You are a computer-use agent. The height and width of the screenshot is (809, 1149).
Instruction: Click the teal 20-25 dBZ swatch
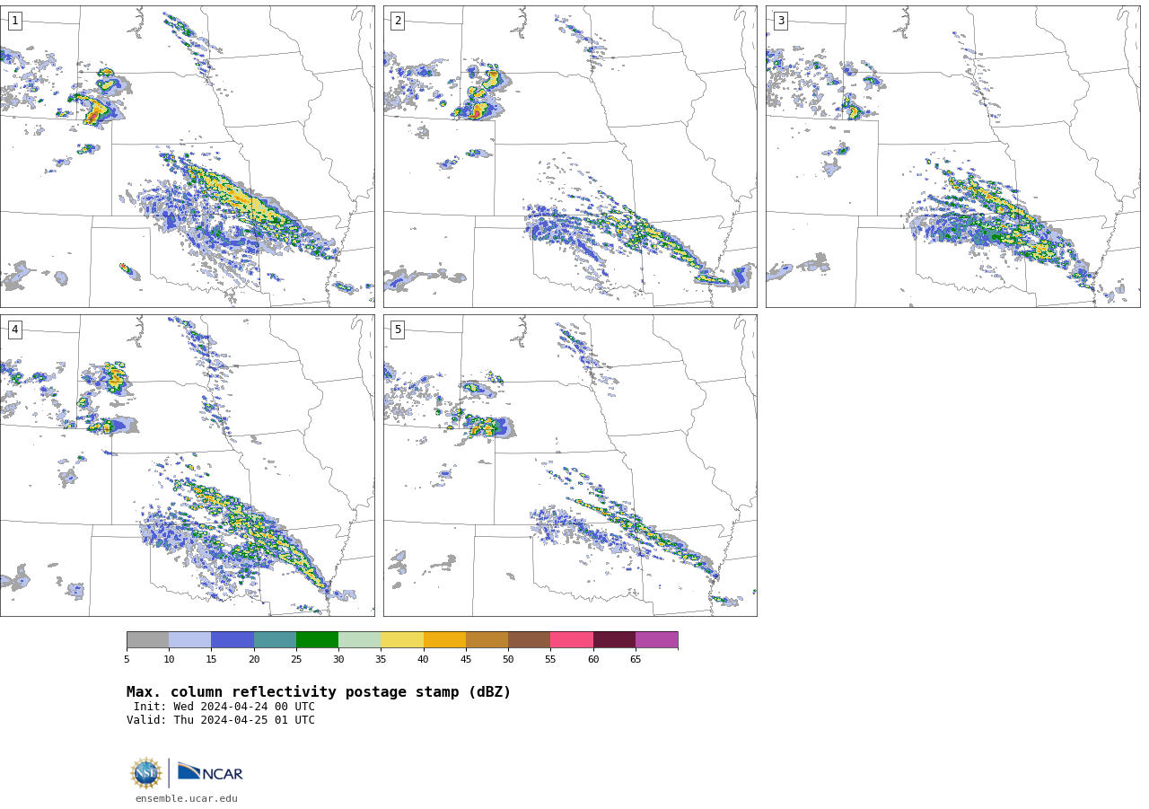[x=275, y=640]
